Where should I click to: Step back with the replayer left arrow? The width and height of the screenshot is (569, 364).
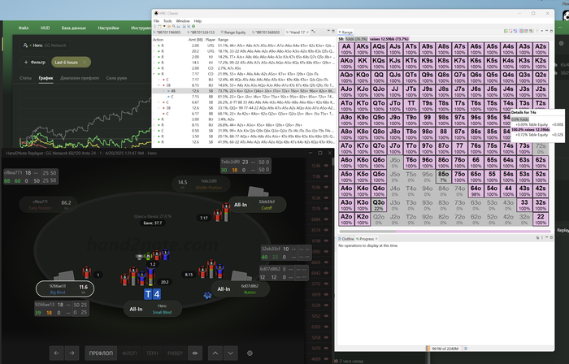(x=57, y=353)
